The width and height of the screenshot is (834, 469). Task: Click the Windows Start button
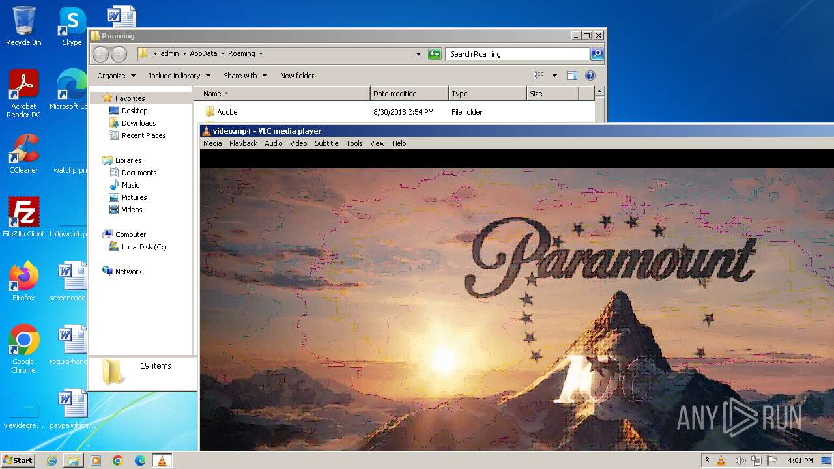(x=18, y=461)
